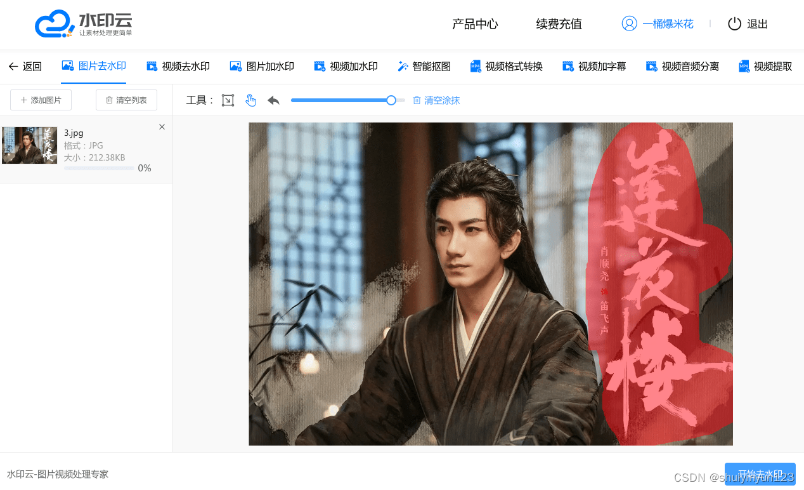Click the 3.jpg file name
804x490 pixels.
pyautogui.click(x=74, y=133)
